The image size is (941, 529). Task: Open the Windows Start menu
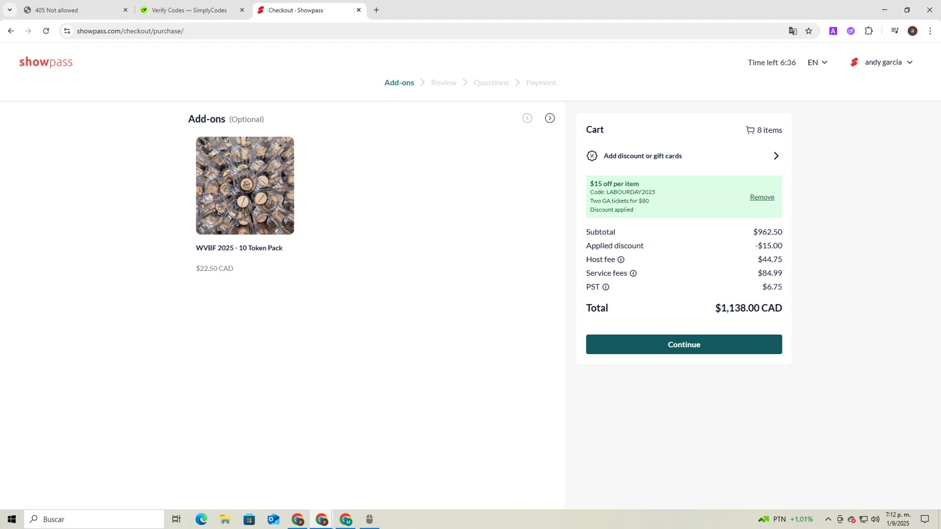pos(11,519)
